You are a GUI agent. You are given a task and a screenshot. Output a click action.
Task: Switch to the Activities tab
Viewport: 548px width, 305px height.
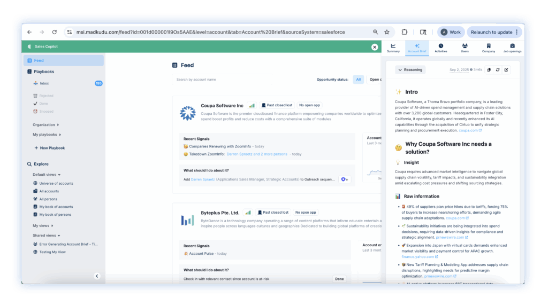[x=441, y=48]
